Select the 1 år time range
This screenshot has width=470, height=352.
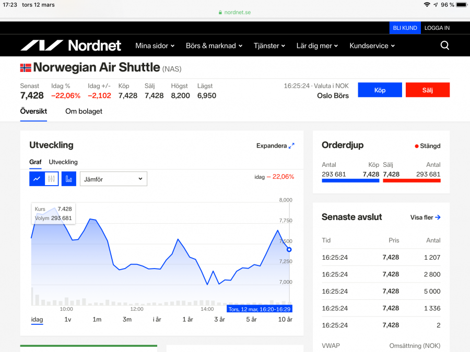click(x=187, y=319)
